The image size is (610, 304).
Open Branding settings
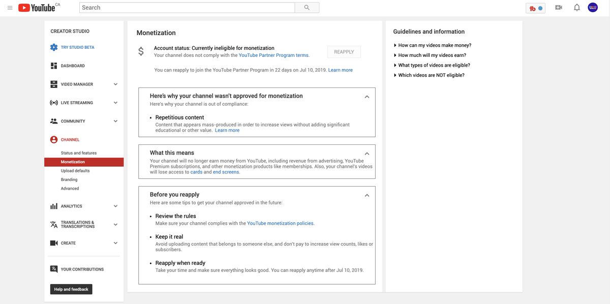69,179
